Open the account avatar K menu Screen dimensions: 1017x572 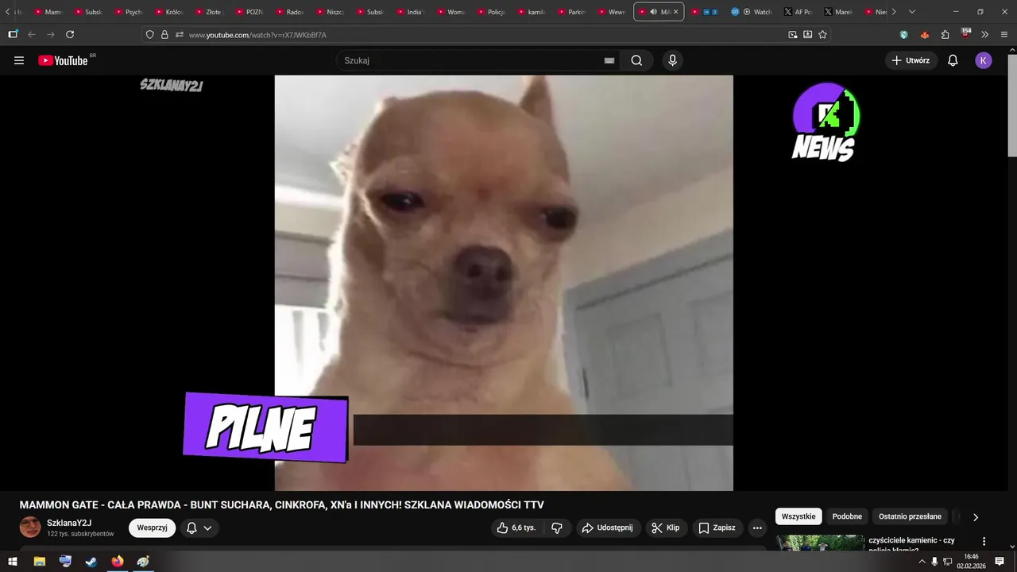984,60
